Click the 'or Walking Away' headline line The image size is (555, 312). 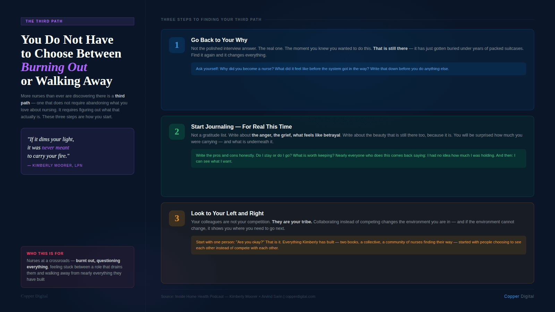67,81
